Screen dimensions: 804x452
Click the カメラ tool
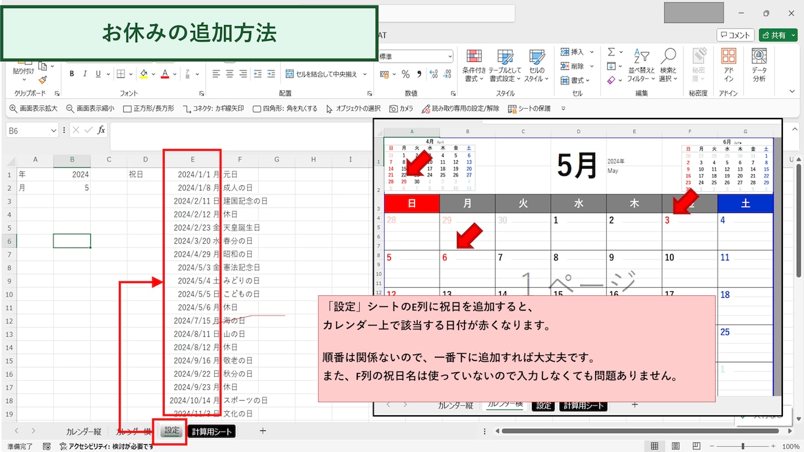(402, 109)
